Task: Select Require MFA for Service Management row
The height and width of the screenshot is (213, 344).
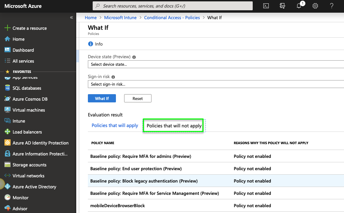Action: [216, 193]
